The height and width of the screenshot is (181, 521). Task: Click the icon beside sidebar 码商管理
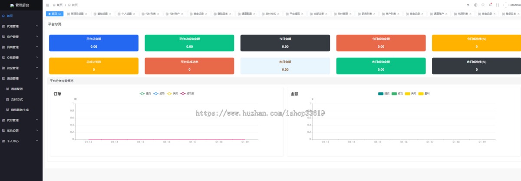tap(3, 47)
